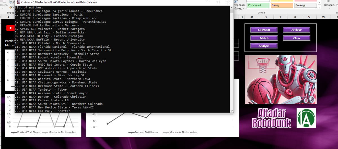The width and height of the screenshot is (338, 149).
Task: Click the purple Clear button
Action: 297,38
